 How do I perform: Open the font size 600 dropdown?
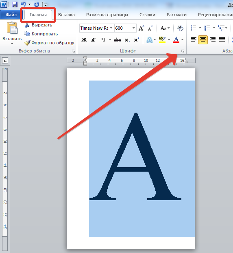133,28
